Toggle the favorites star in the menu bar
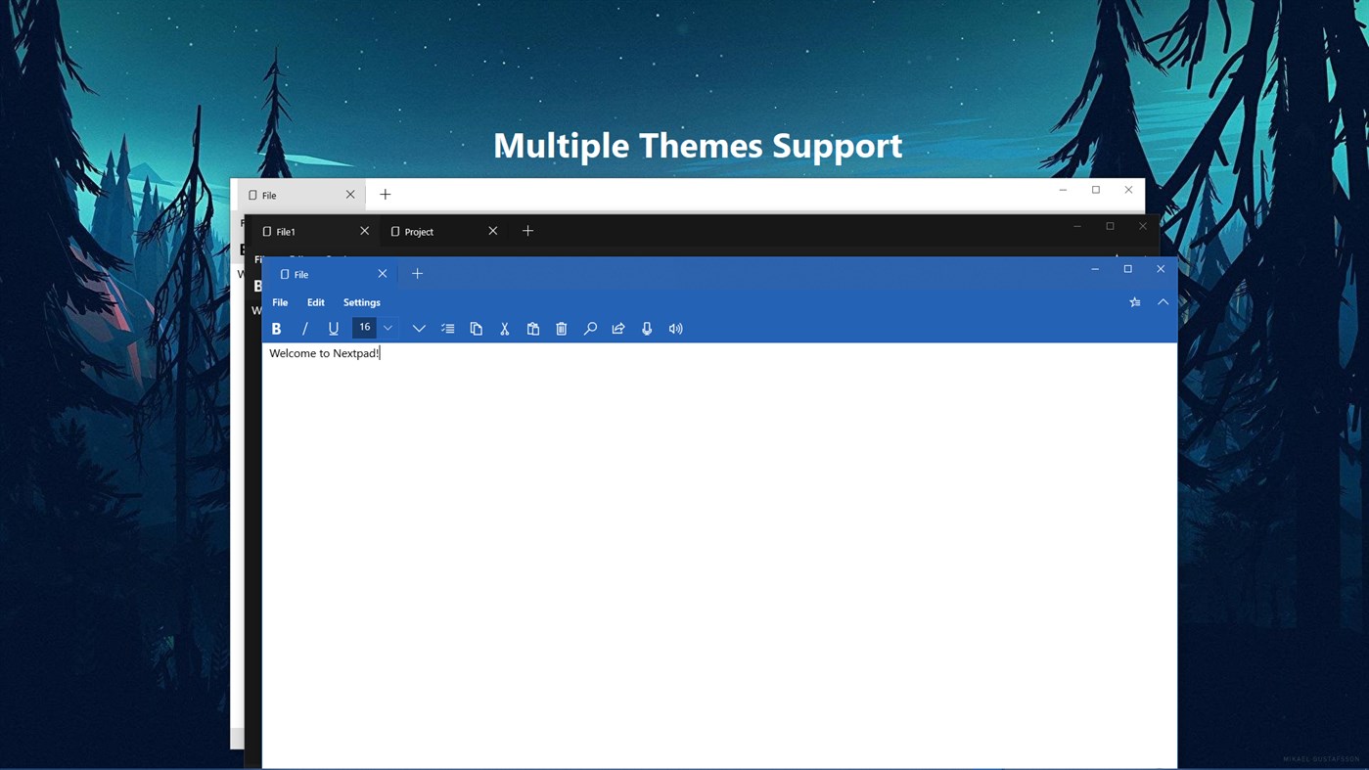 click(x=1134, y=301)
